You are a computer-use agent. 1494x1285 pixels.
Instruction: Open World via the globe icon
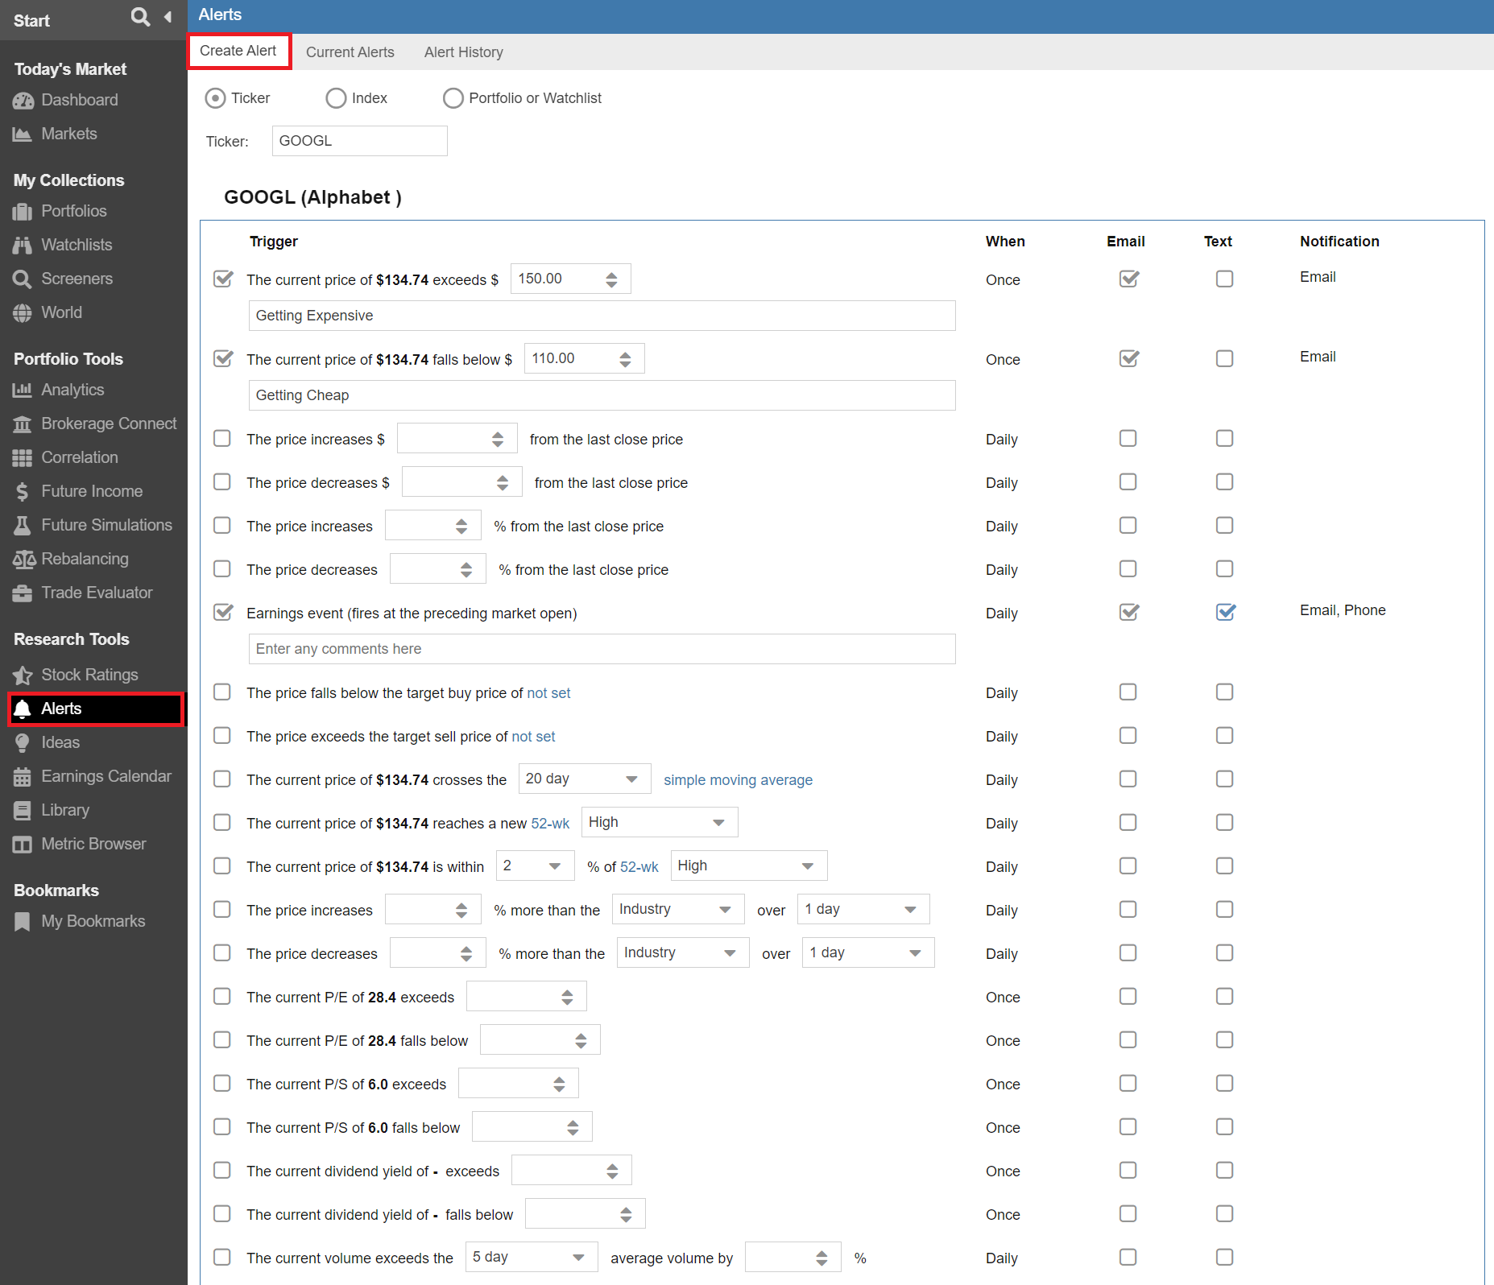(23, 313)
